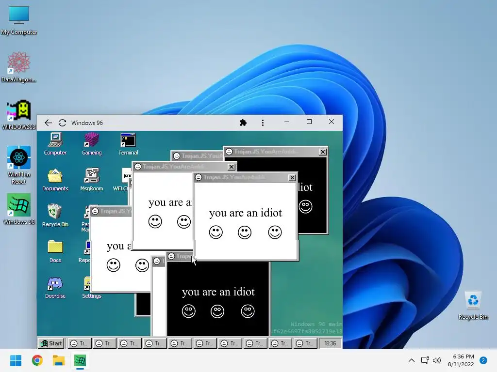
Task: Open the Docs folder in Windows 96
Action: [x=55, y=251]
